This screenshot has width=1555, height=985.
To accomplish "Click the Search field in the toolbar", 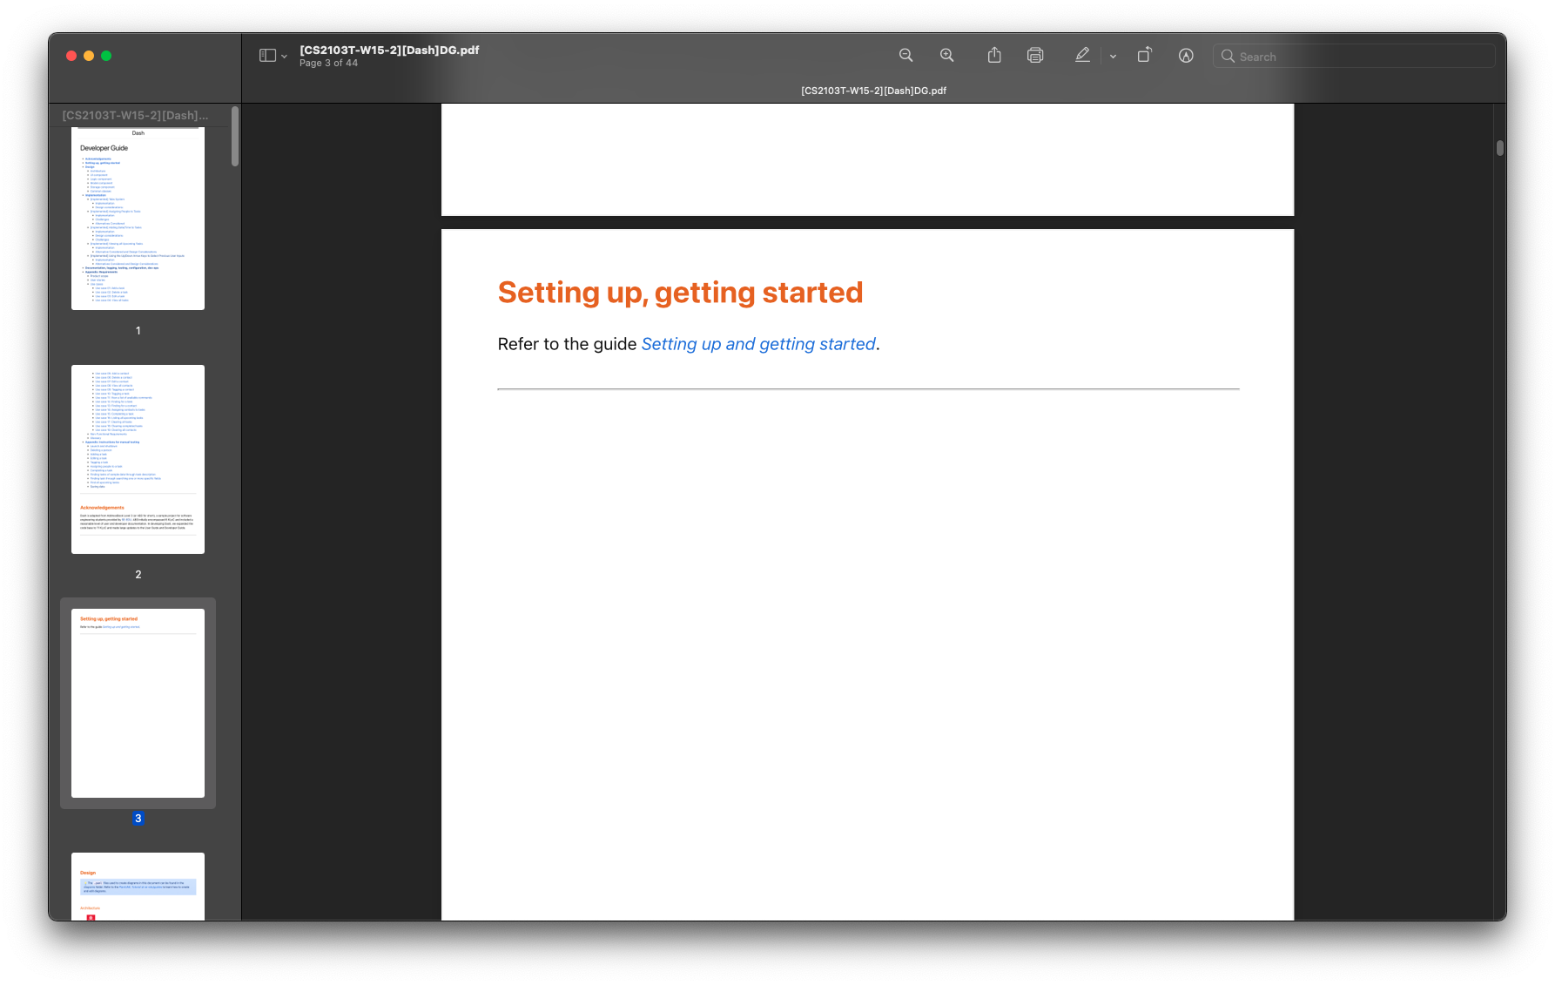I will 1354,56.
